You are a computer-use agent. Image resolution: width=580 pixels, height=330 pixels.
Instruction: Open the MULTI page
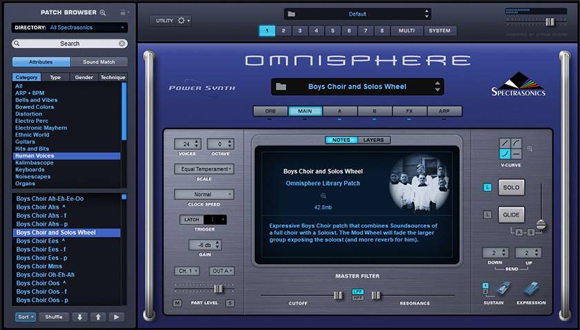(407, 30)
